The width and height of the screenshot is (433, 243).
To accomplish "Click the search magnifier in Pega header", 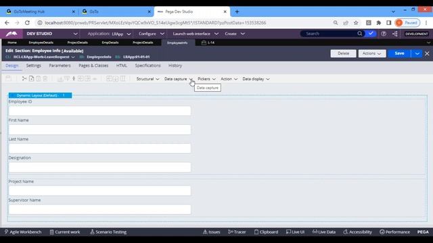I will [x=359, y=34].
